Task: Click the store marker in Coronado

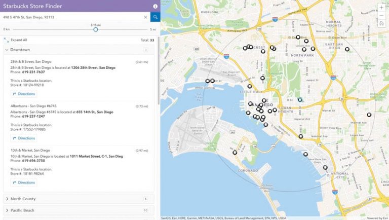Action: click(x=235, y=153)
